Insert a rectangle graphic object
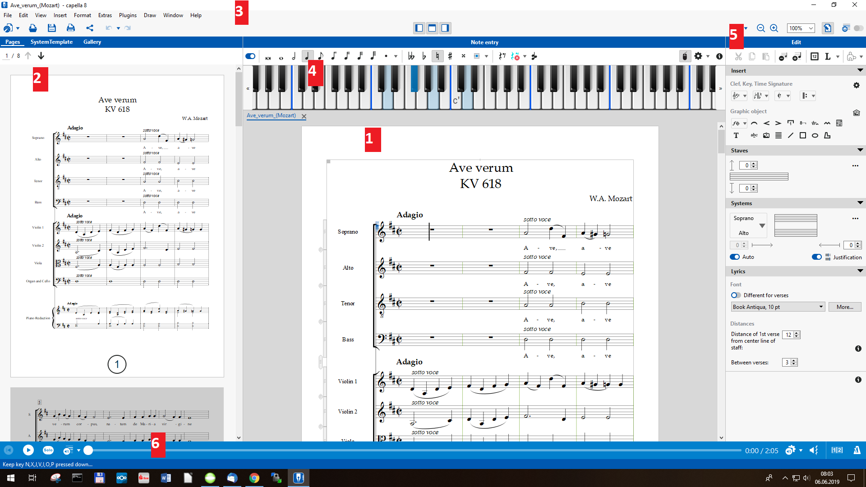 pyautogui.click(x=803, y=135)
